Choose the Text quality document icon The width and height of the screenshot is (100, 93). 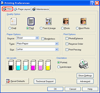click(x=31, y=21)
